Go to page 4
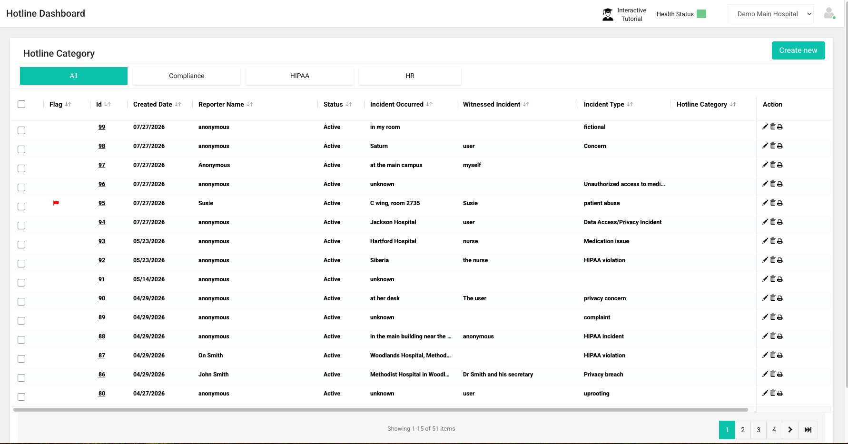848x444 pixels. 774,430
